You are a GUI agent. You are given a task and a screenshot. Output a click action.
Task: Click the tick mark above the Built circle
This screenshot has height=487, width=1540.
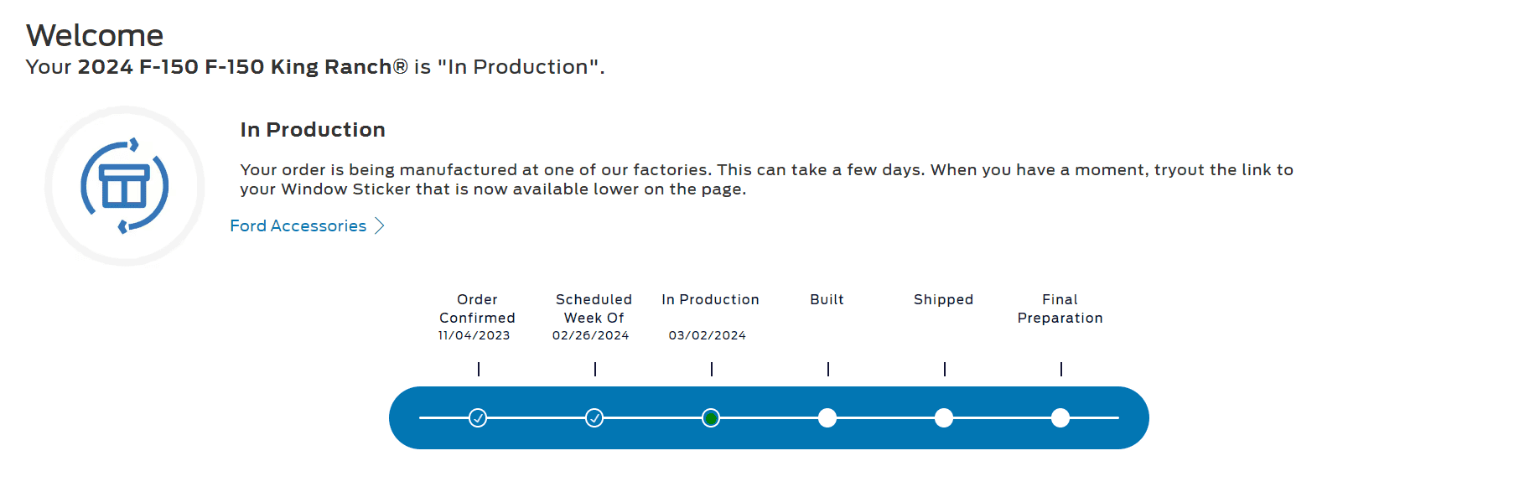point(828,369)
